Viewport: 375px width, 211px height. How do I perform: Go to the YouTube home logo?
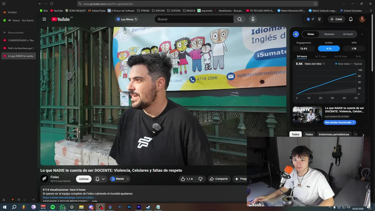[x=61, y=19]
